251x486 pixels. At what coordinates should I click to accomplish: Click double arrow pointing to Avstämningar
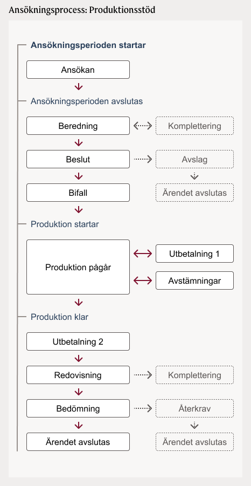point(143,280)
